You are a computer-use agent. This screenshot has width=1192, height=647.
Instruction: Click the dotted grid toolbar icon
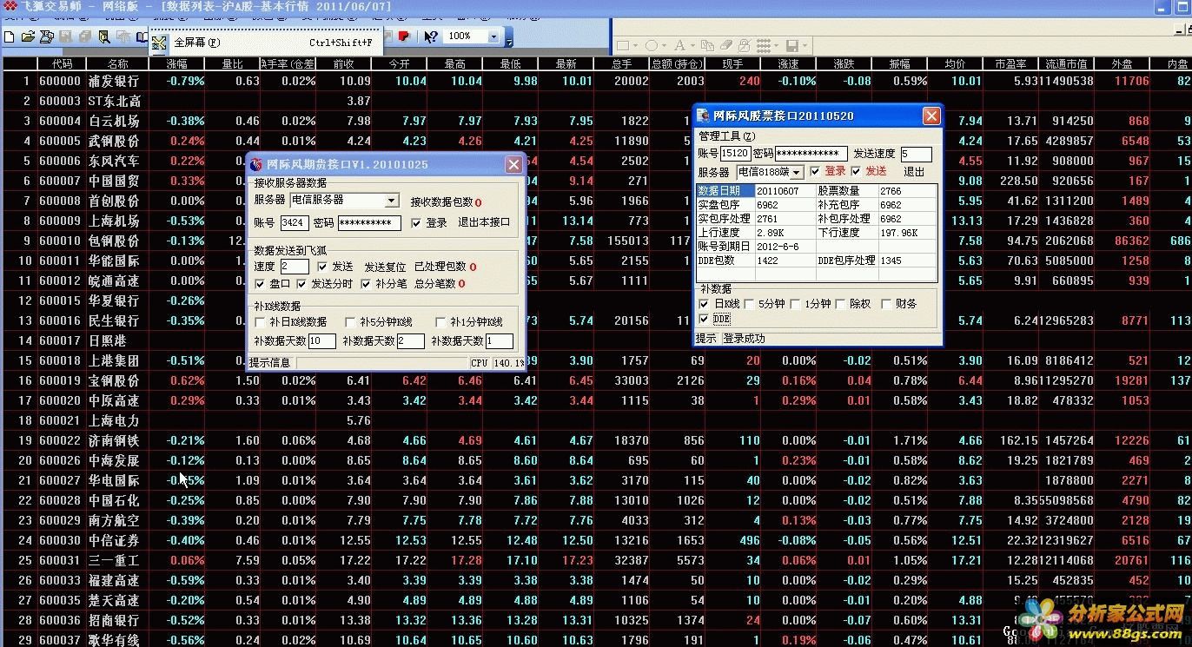point(765,45)
